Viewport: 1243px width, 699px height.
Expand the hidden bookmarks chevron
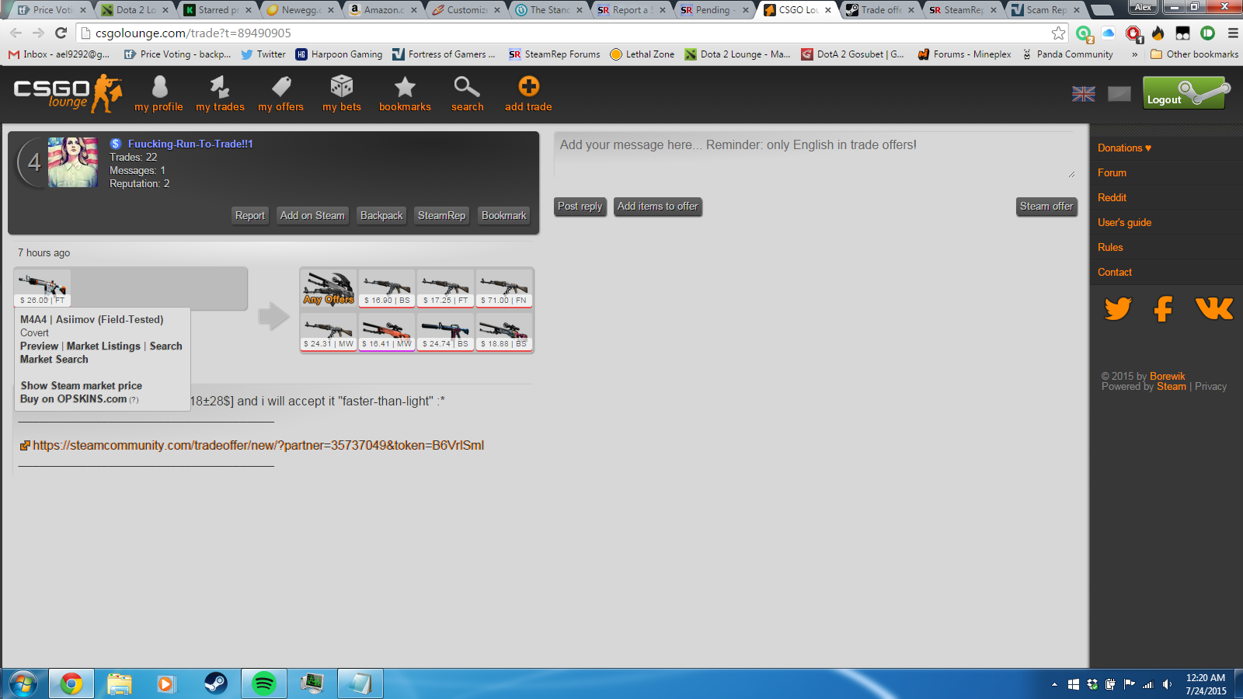(1135, 54)
